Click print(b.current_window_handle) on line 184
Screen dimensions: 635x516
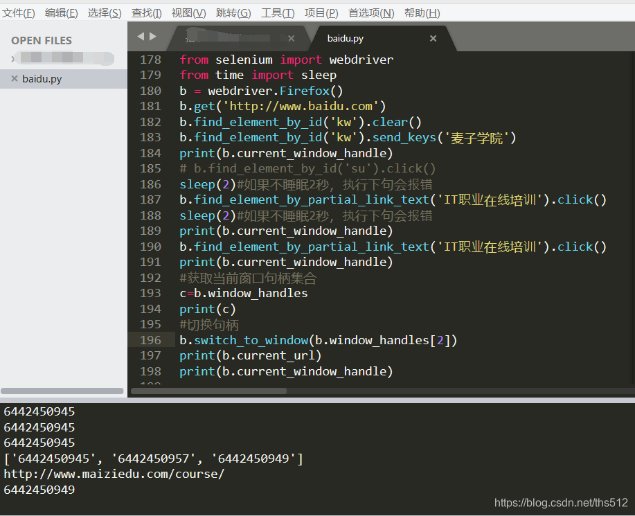[x=286, y=154]
